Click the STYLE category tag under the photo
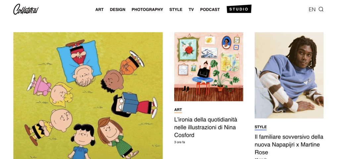The width and height of the screenshot is (339, 159). pyautogui.click(x=261, y=127)
